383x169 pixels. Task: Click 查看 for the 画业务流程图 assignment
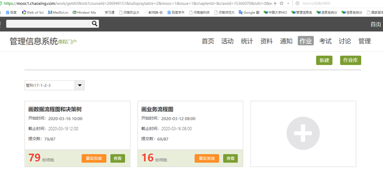(x=230, y=158)
